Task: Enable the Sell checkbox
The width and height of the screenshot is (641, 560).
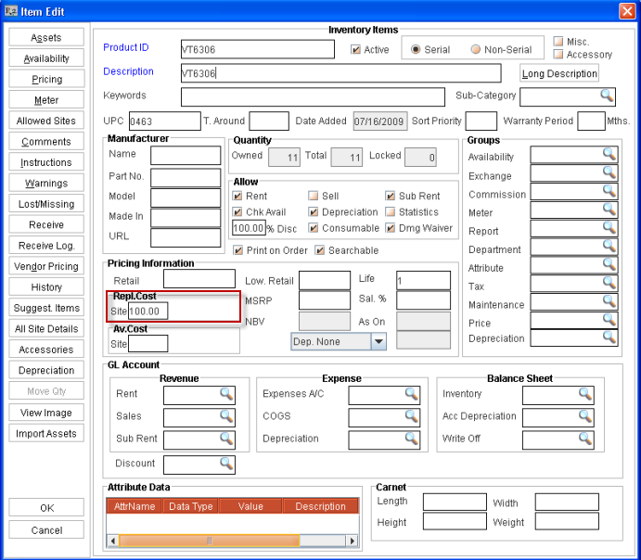Action: (x=314, y=196)
